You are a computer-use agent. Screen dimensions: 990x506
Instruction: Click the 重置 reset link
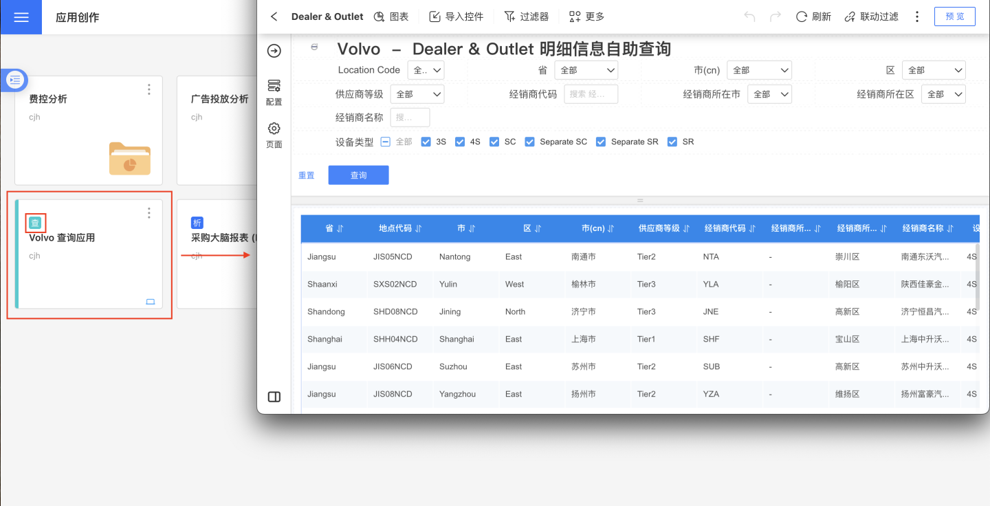coord(306,175)
